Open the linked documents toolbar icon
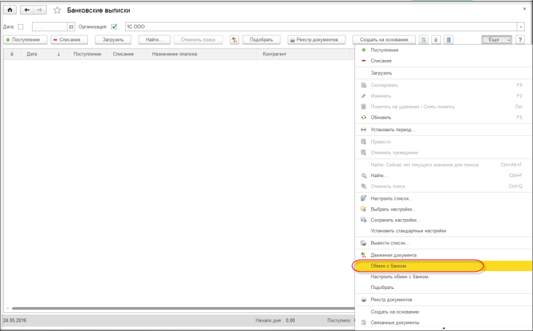Image resolution: width=533 pixels, height=331 pixels. [424, 40]
